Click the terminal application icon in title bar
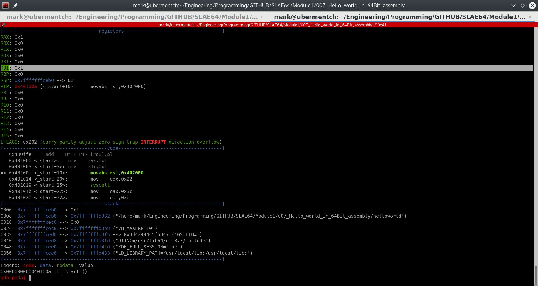 point(5,5)
